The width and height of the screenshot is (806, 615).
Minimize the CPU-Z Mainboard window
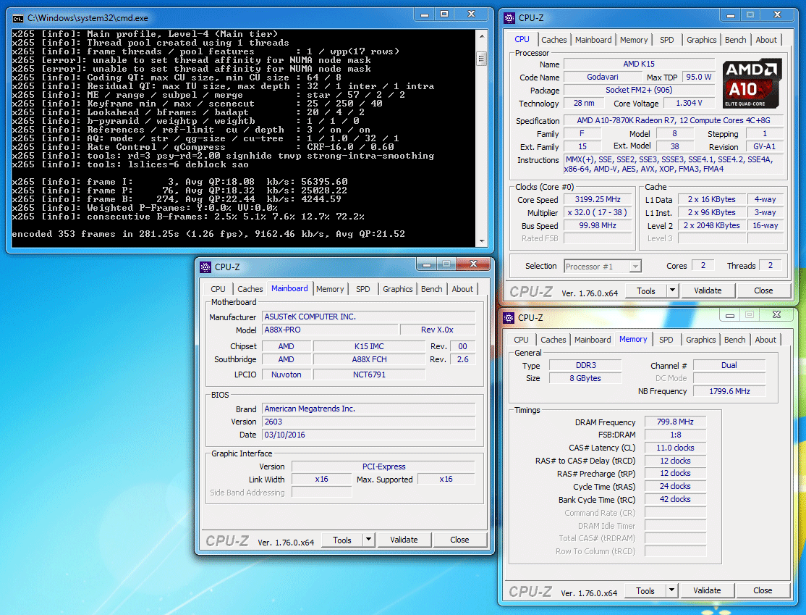point(427,264)
